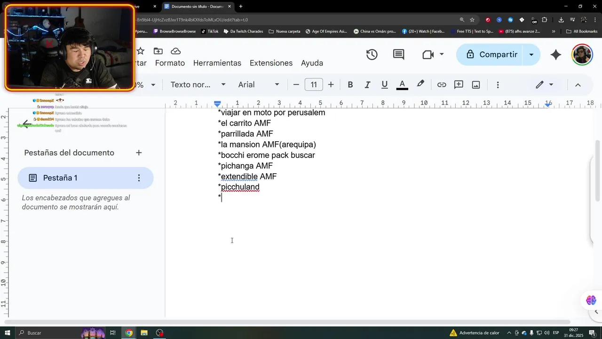Click the line 'bocchi erome pack buscar'

267,155
